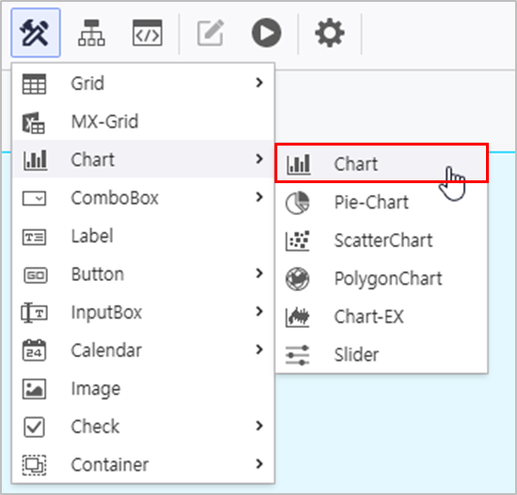Viewport: 517px width, 495px height.
Task: Pick Chart-EX from the submenu
Action: (382, 317)
